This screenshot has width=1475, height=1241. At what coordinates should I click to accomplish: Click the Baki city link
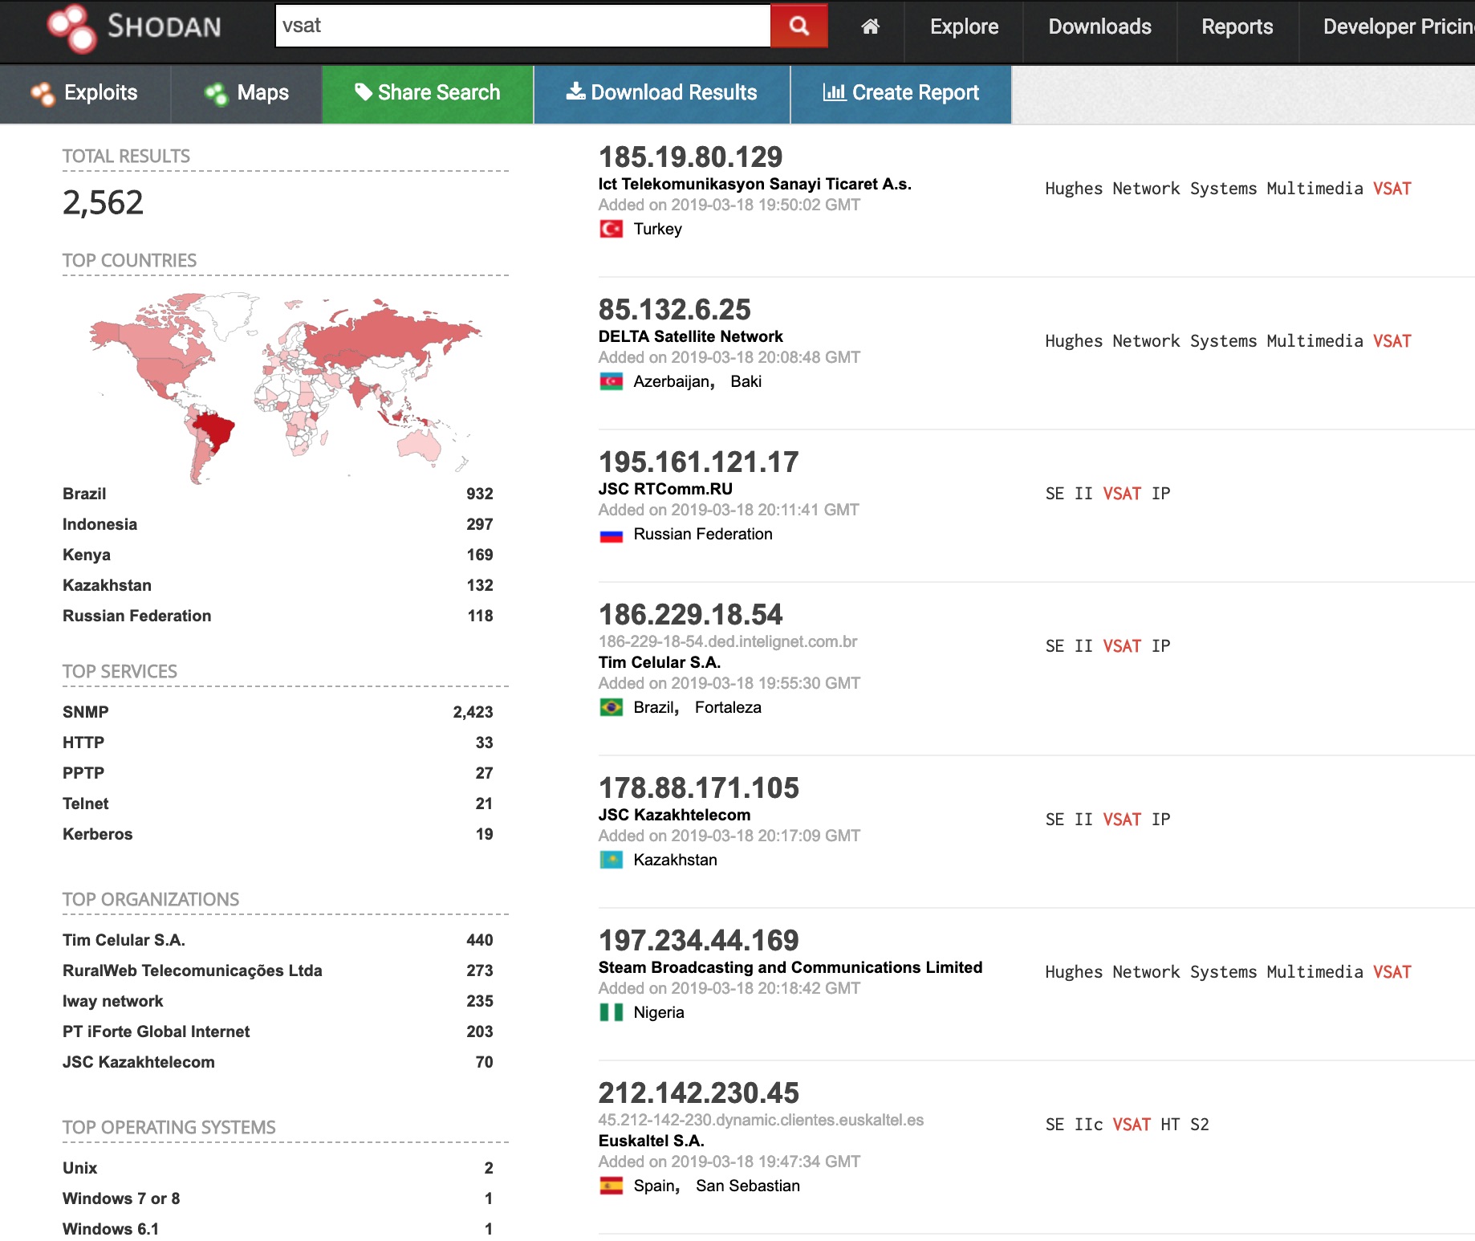point(746,381)
